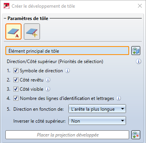Select the sheet development with plus icon

[x=32, y=32]
